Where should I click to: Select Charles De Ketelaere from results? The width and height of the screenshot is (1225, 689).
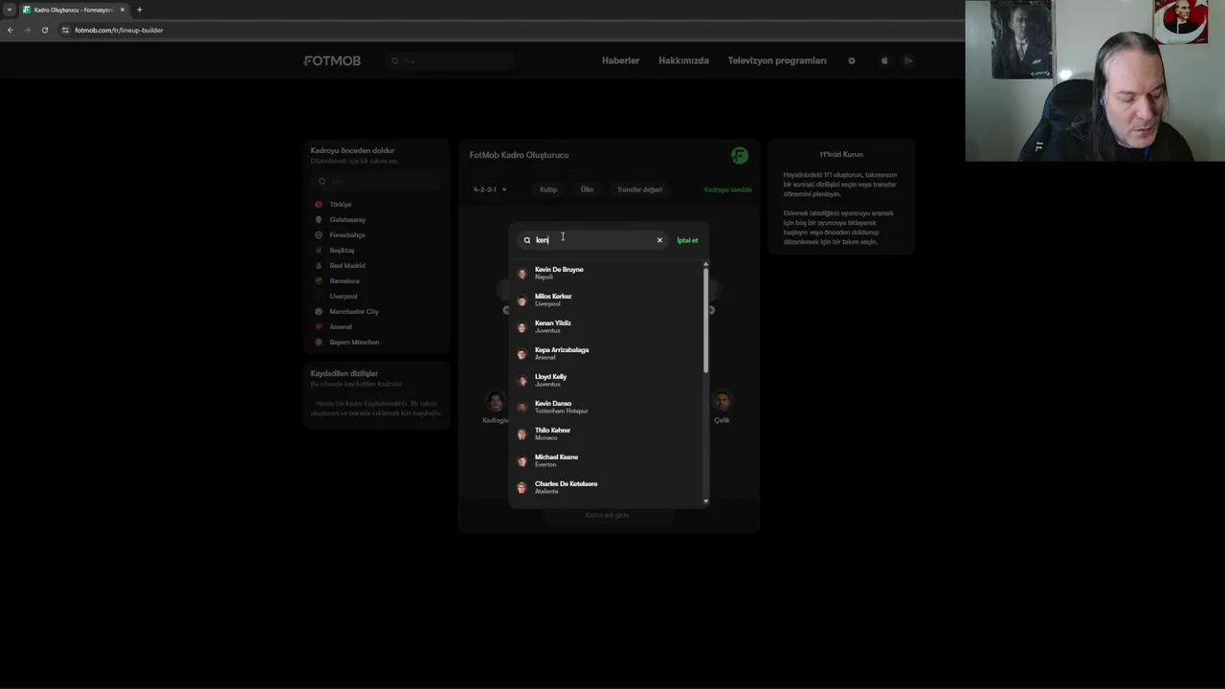pos(609,487)
